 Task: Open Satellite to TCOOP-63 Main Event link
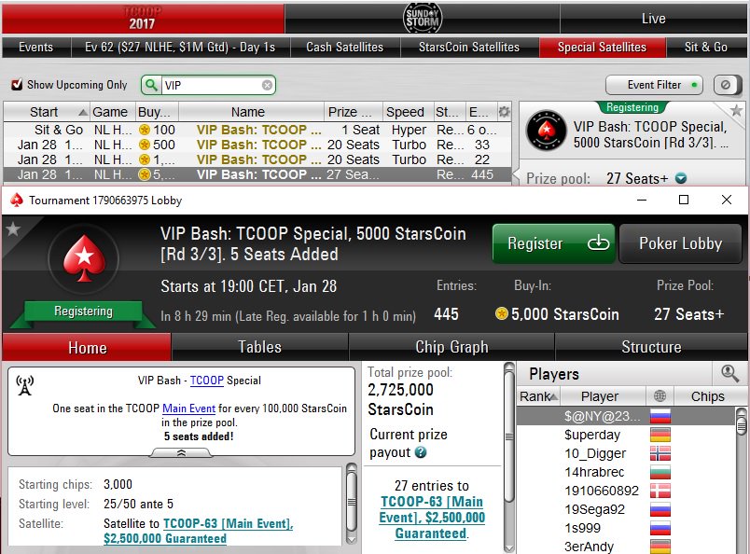199,531
